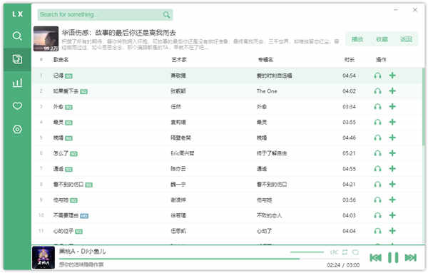Play the 04:03 song with headphone icon
The image size is (428, 273).
click(x=377, y=215)
